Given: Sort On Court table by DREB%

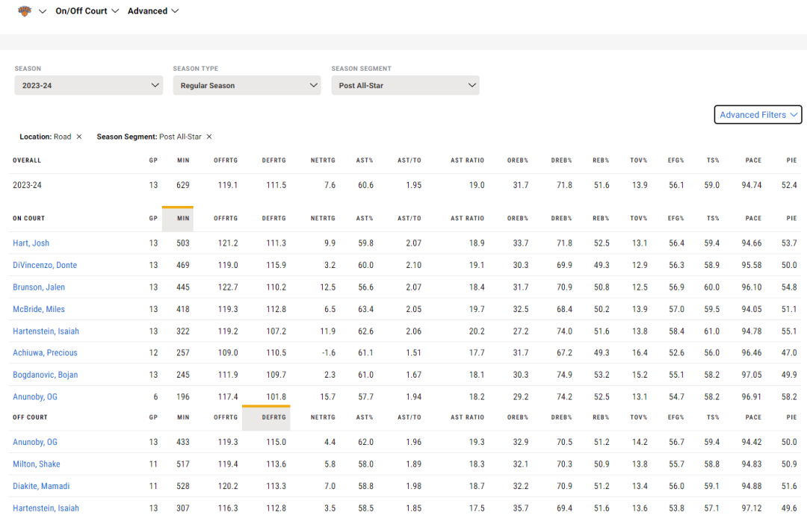Looking at the screenshot, I should coord(561,219).
